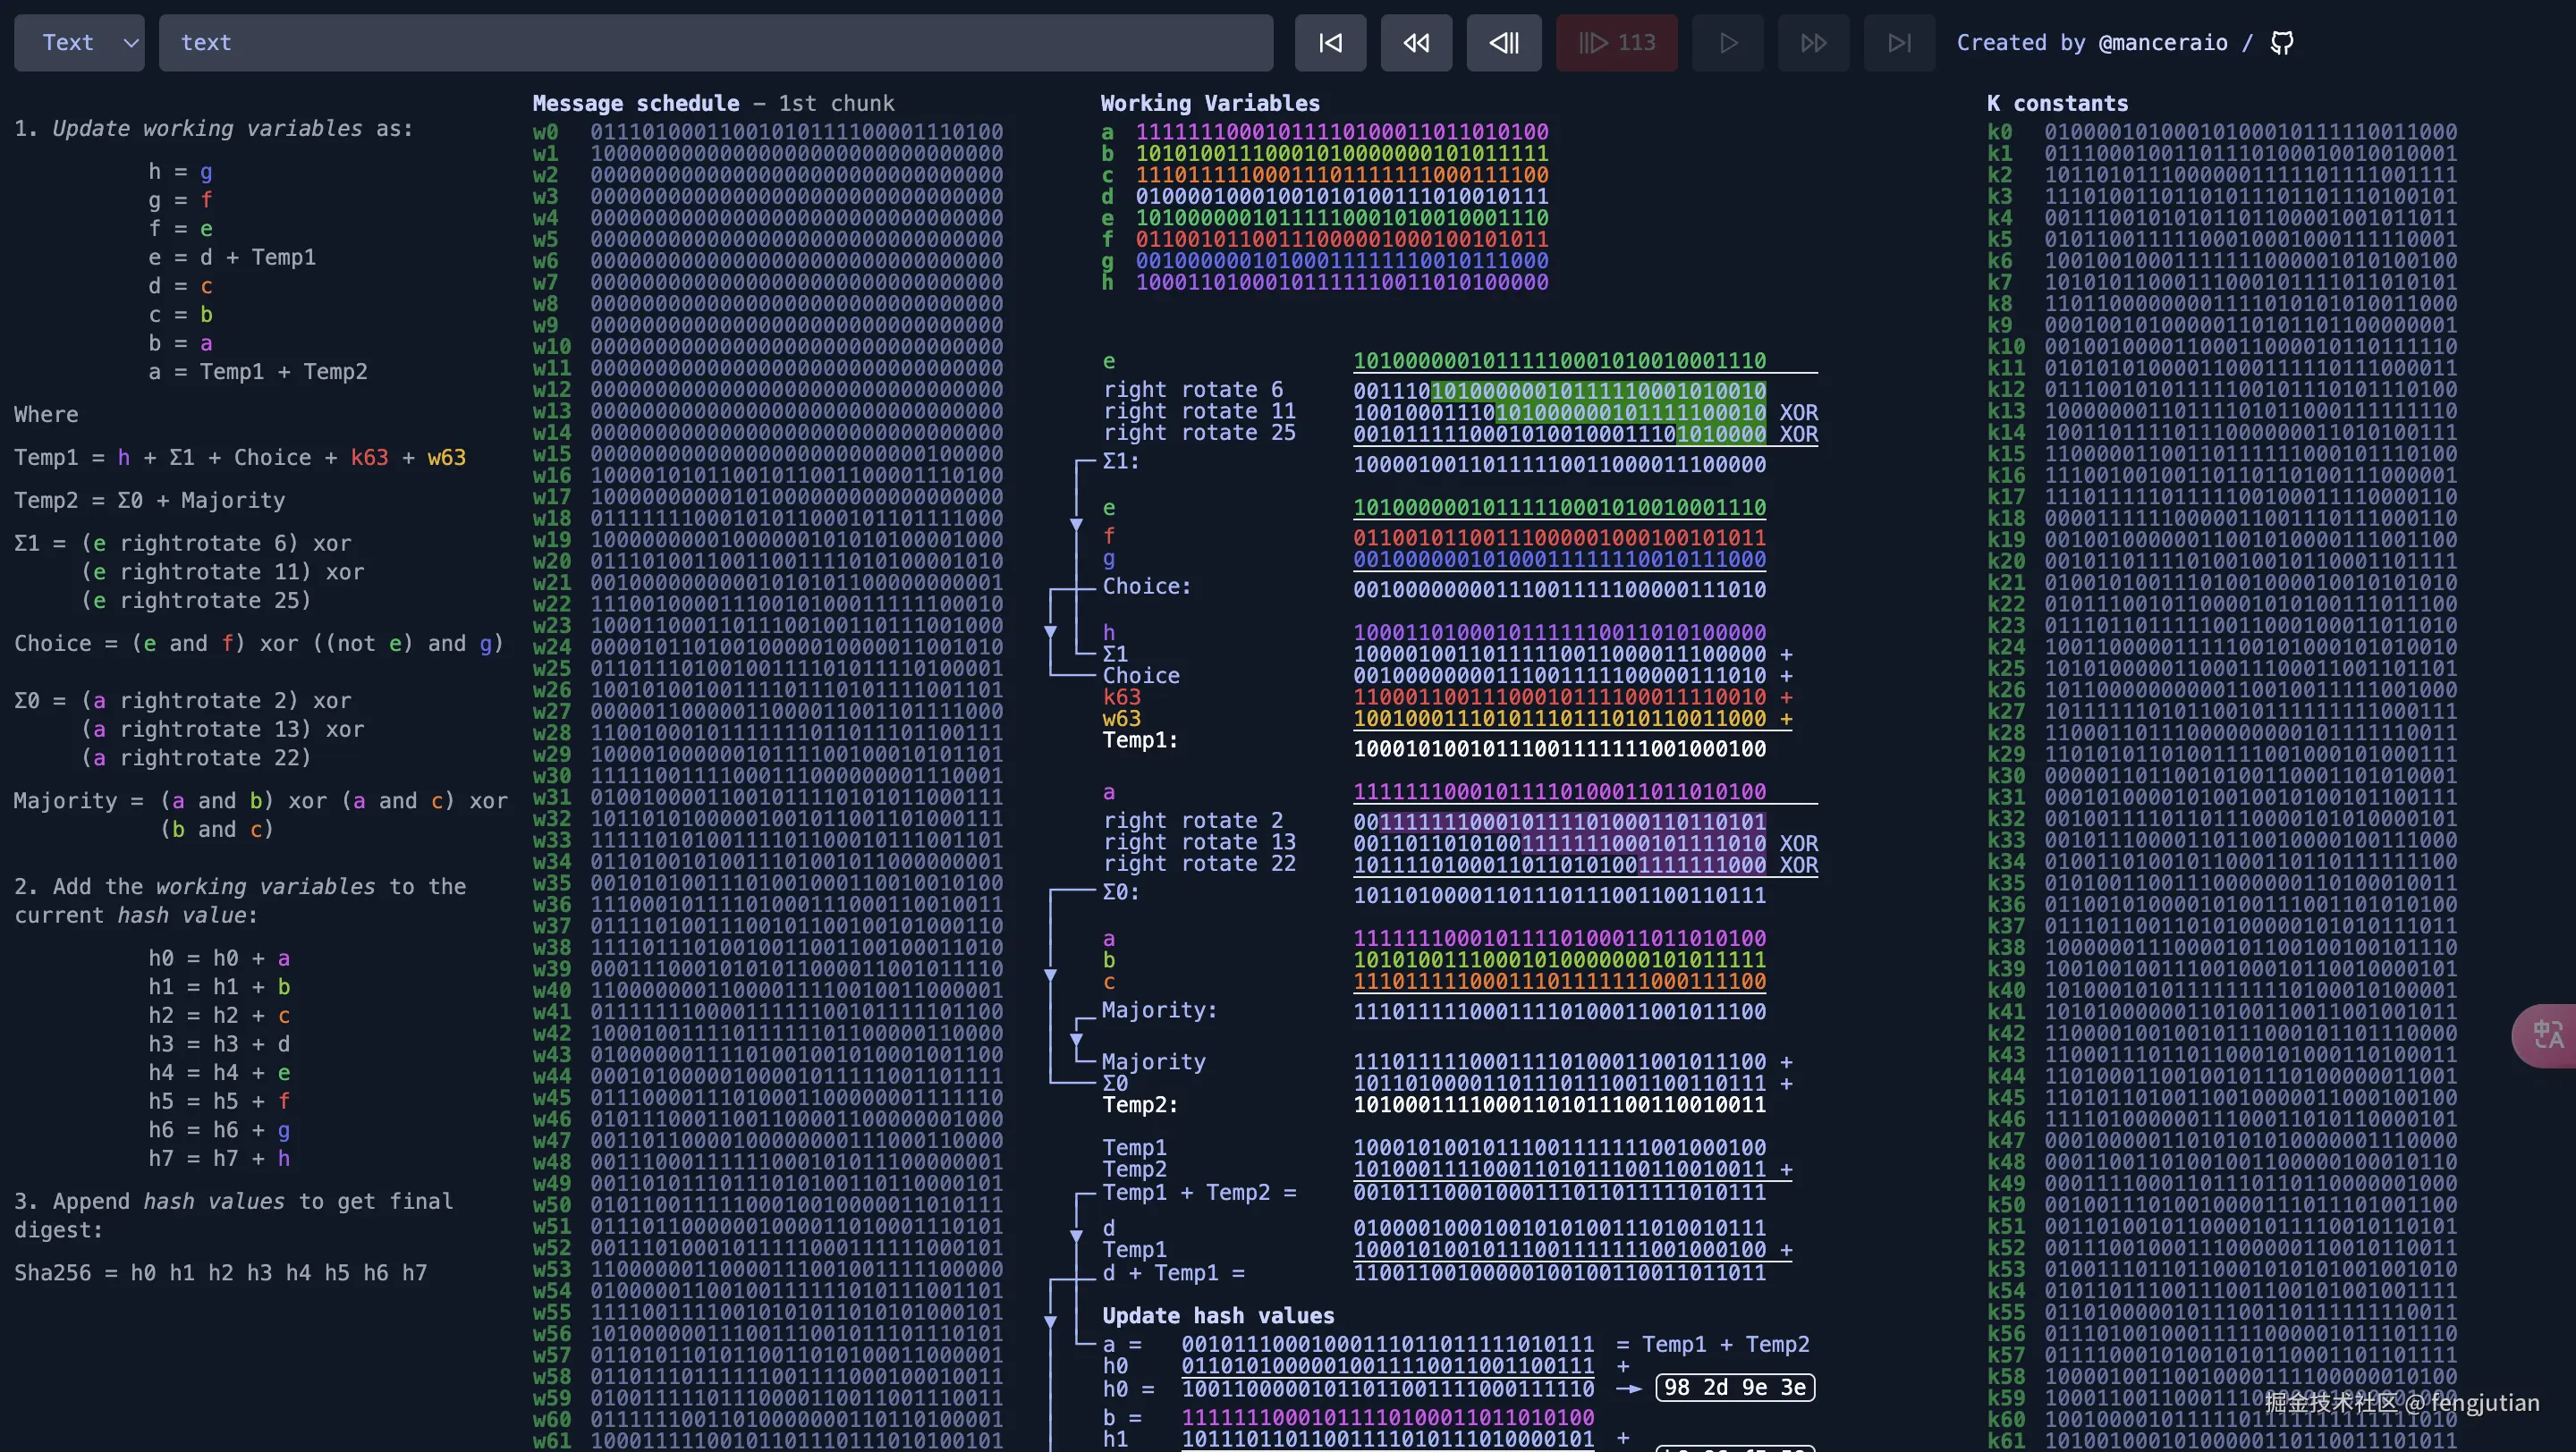This screenshot has width=2576, height=1452.
Task: Click the "K constants" column heading
Action: [x=2056, y=103]
